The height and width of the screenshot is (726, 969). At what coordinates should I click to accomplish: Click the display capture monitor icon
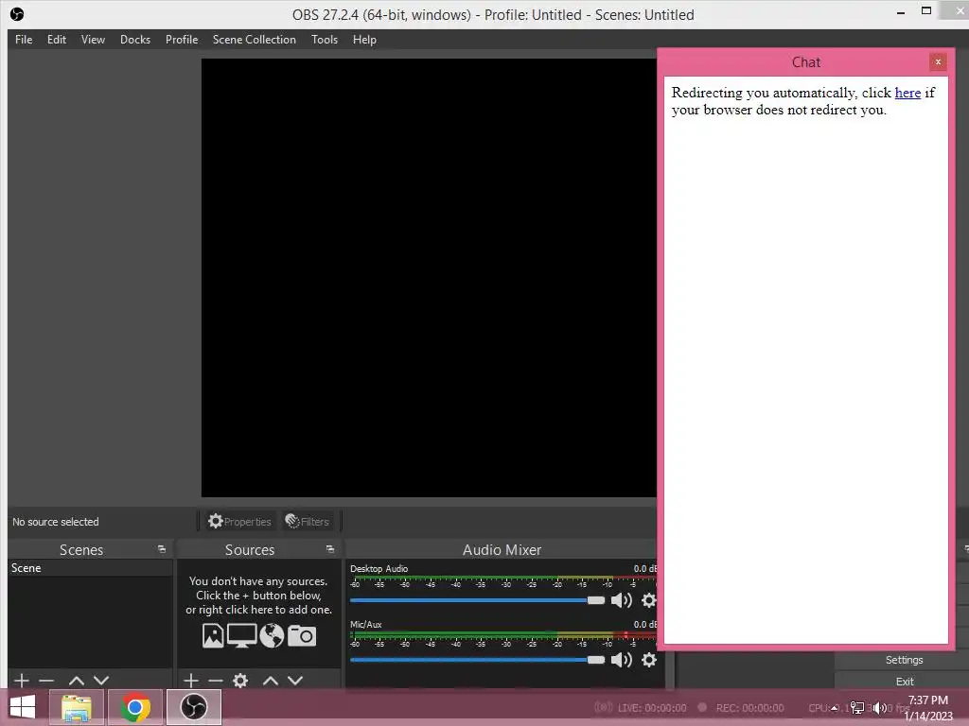tap(241, 636)
